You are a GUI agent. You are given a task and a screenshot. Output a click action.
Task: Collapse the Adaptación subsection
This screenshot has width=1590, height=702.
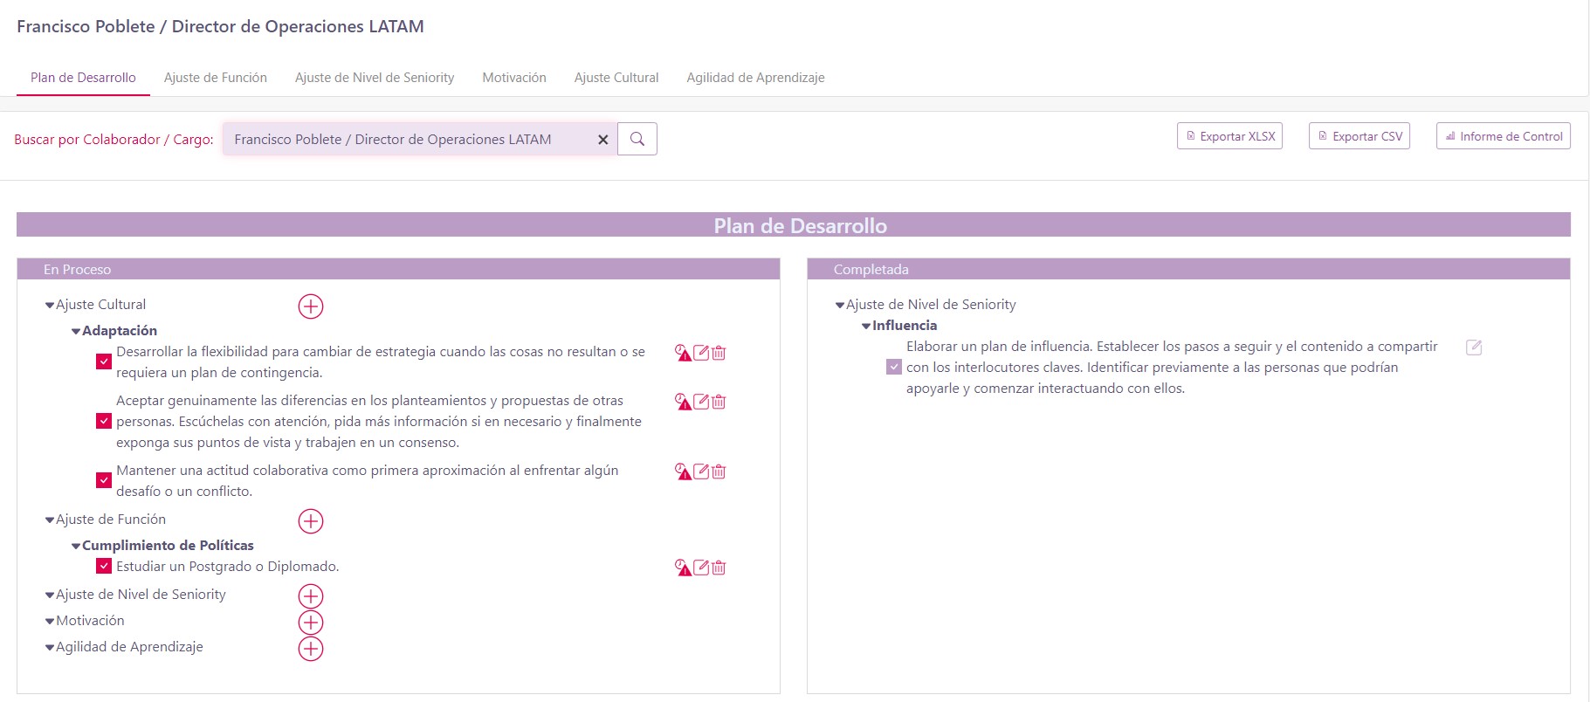(x=76, y=332)
